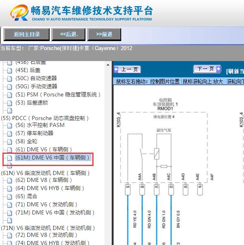Click the 刷新当 refresh link
The image size is (244, 245).
click(235, 71)
